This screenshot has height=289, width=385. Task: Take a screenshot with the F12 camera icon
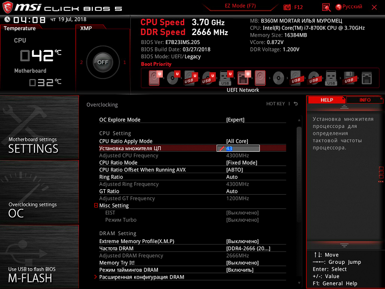coord(287,7)
